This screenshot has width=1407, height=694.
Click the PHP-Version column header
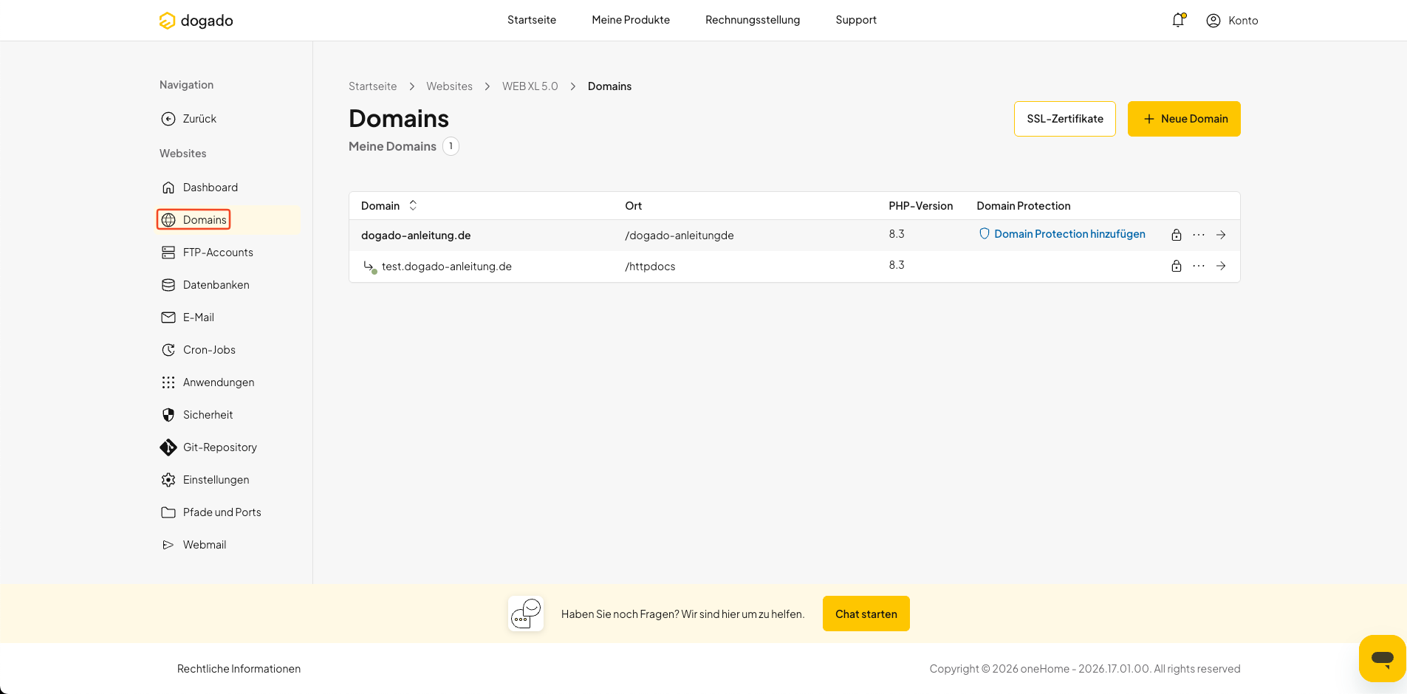coord(920,206)
